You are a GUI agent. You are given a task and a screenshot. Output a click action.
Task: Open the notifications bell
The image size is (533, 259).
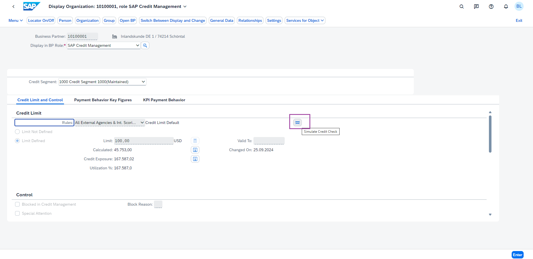[506, 7]
